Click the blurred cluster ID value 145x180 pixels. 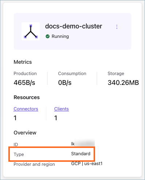point(83,143)
